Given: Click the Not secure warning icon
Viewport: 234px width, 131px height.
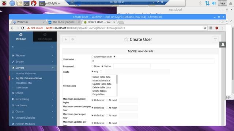Looking at the screenshot, I should pyautogui.click(x=29, y=28).
